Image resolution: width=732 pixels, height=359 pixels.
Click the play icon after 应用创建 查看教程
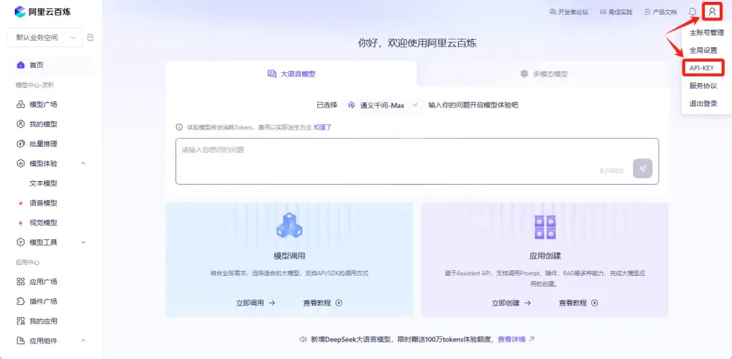pyautogui.click(x=595, y=303)
